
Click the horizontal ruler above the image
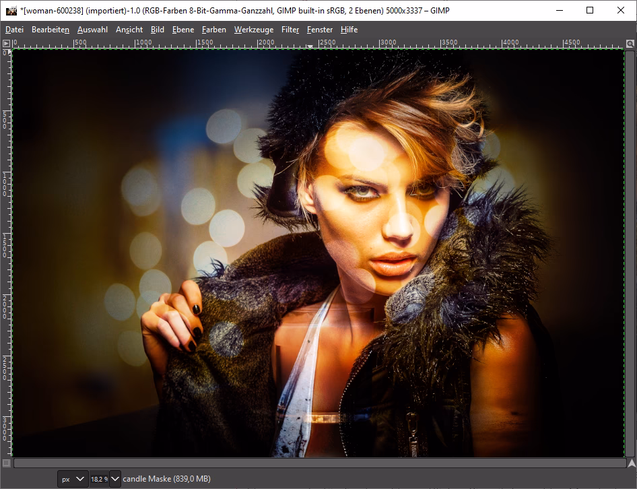tap(316, 43)
